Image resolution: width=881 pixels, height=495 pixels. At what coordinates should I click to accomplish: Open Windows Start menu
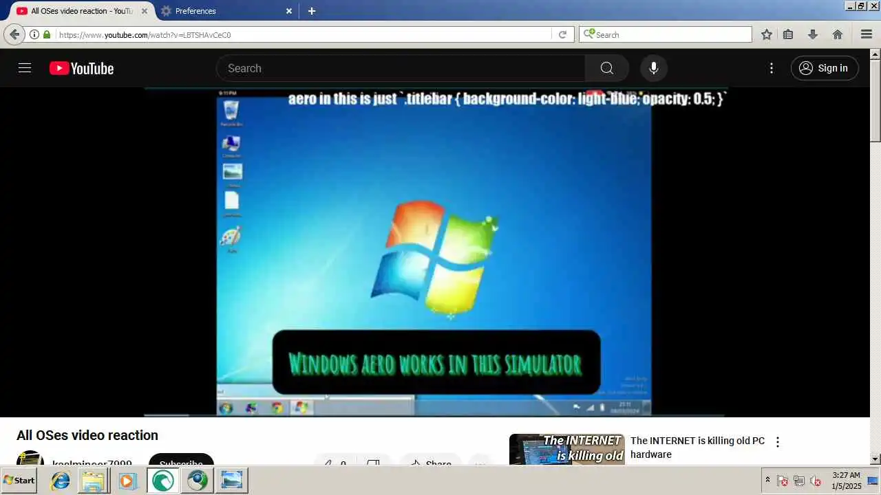coord(19,481)
